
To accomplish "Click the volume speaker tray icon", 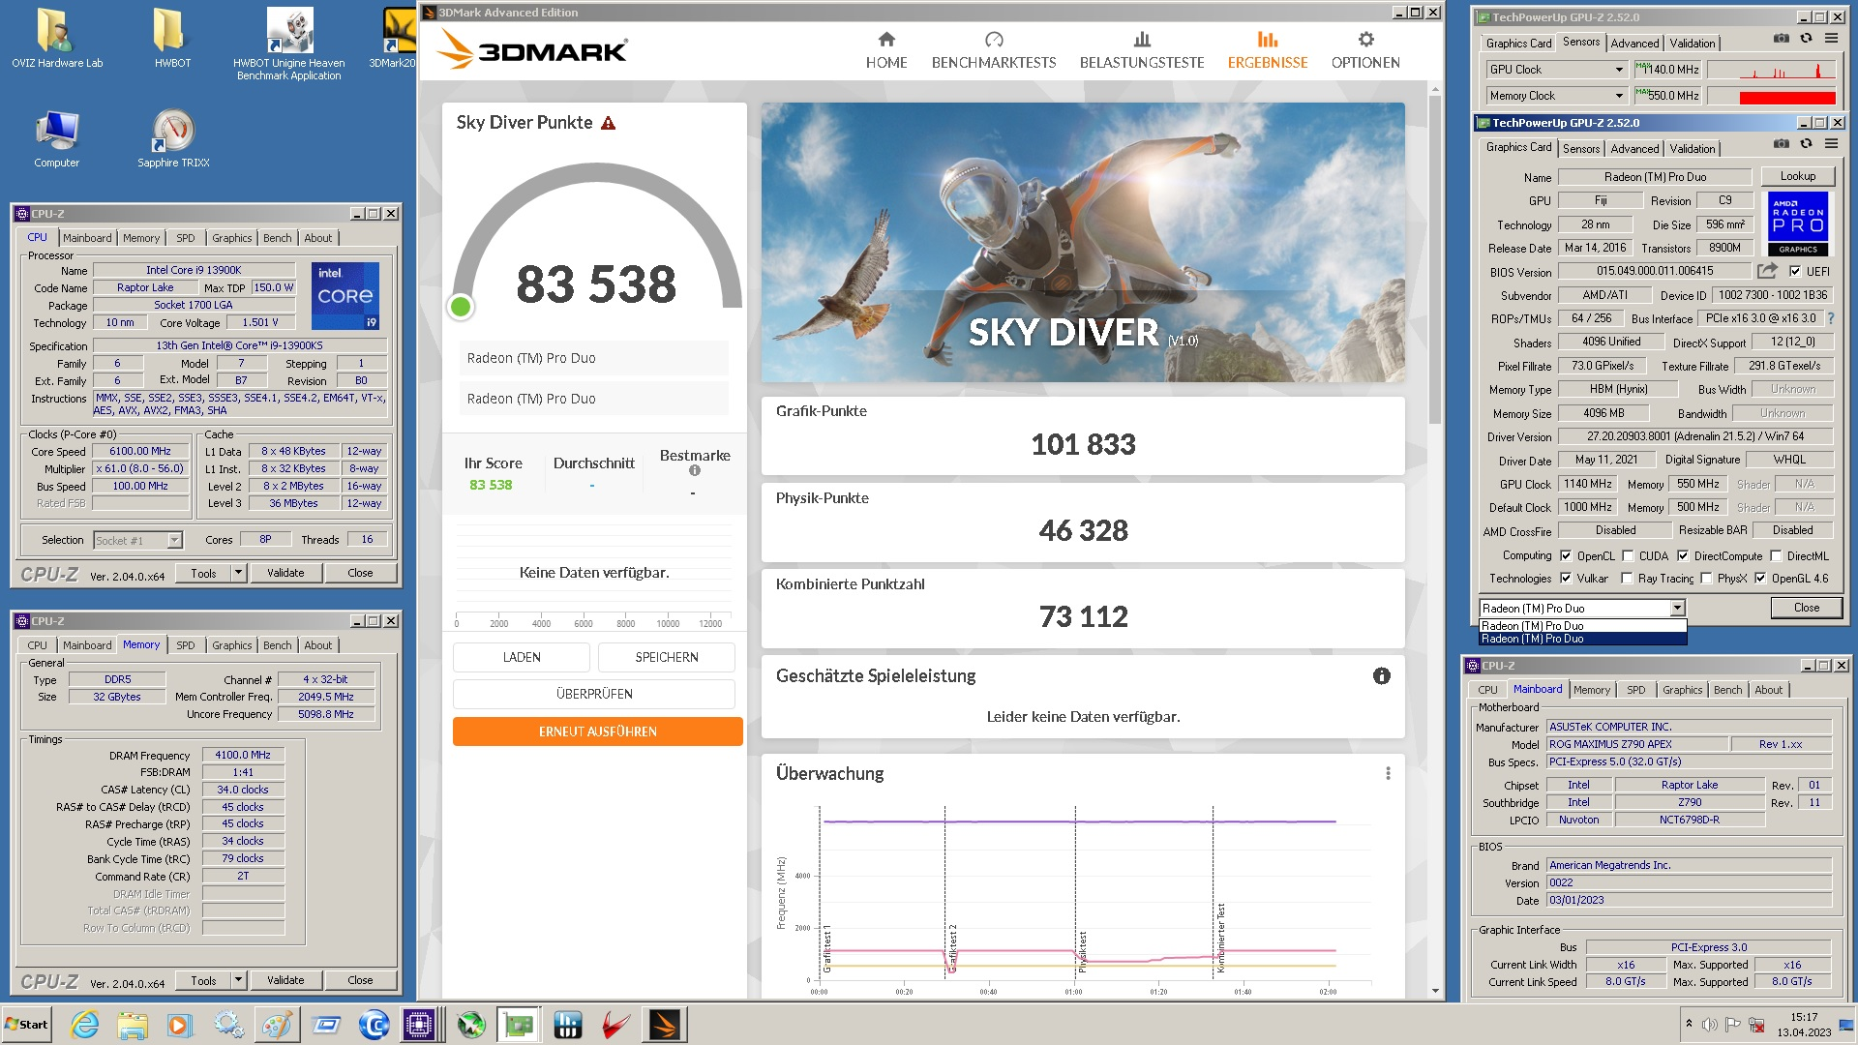I will (x=1710, y=1025).
